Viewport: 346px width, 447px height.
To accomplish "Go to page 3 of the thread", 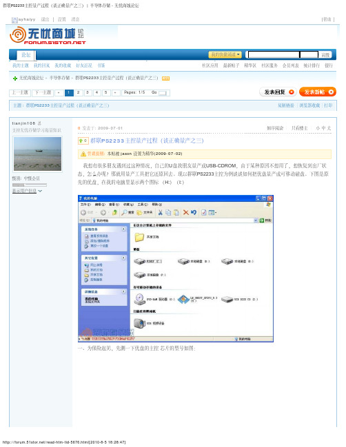I will (x=88, y=92).
